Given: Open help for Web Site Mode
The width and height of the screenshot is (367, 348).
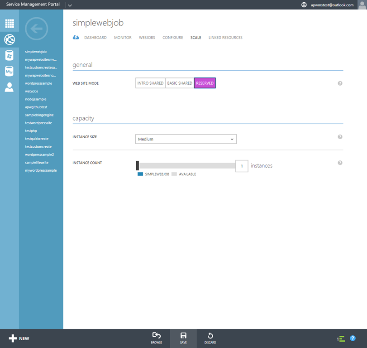Looking at the screenshot, I should (340, 83).
